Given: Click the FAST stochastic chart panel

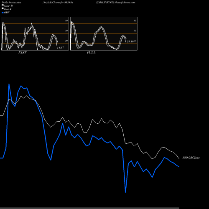Looking at the screenshot, I should point(35,33).
